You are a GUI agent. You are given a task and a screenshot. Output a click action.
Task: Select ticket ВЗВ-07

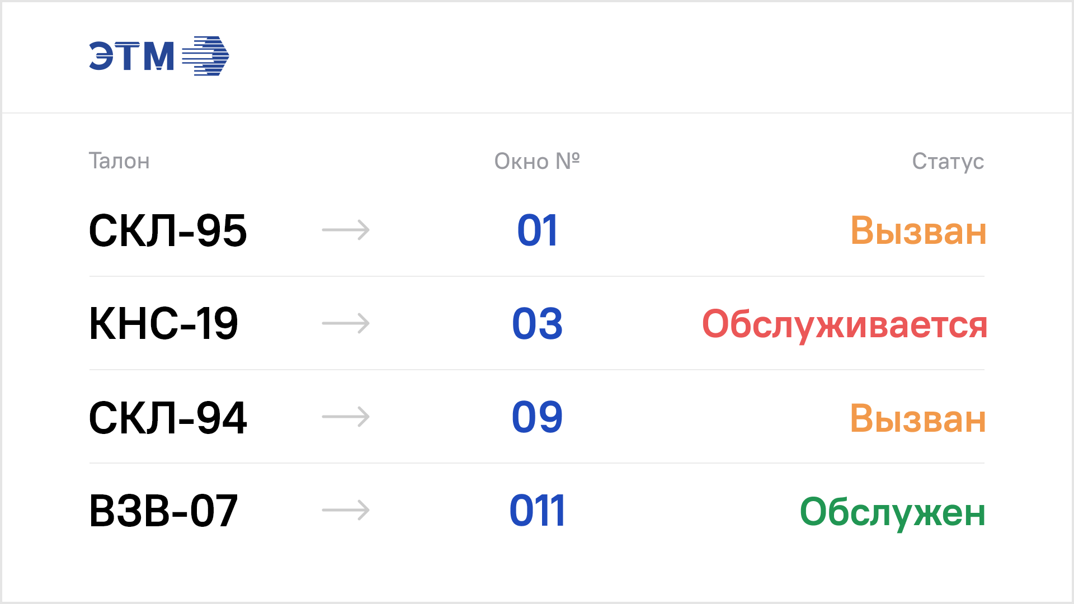click(x=163, y=511)
